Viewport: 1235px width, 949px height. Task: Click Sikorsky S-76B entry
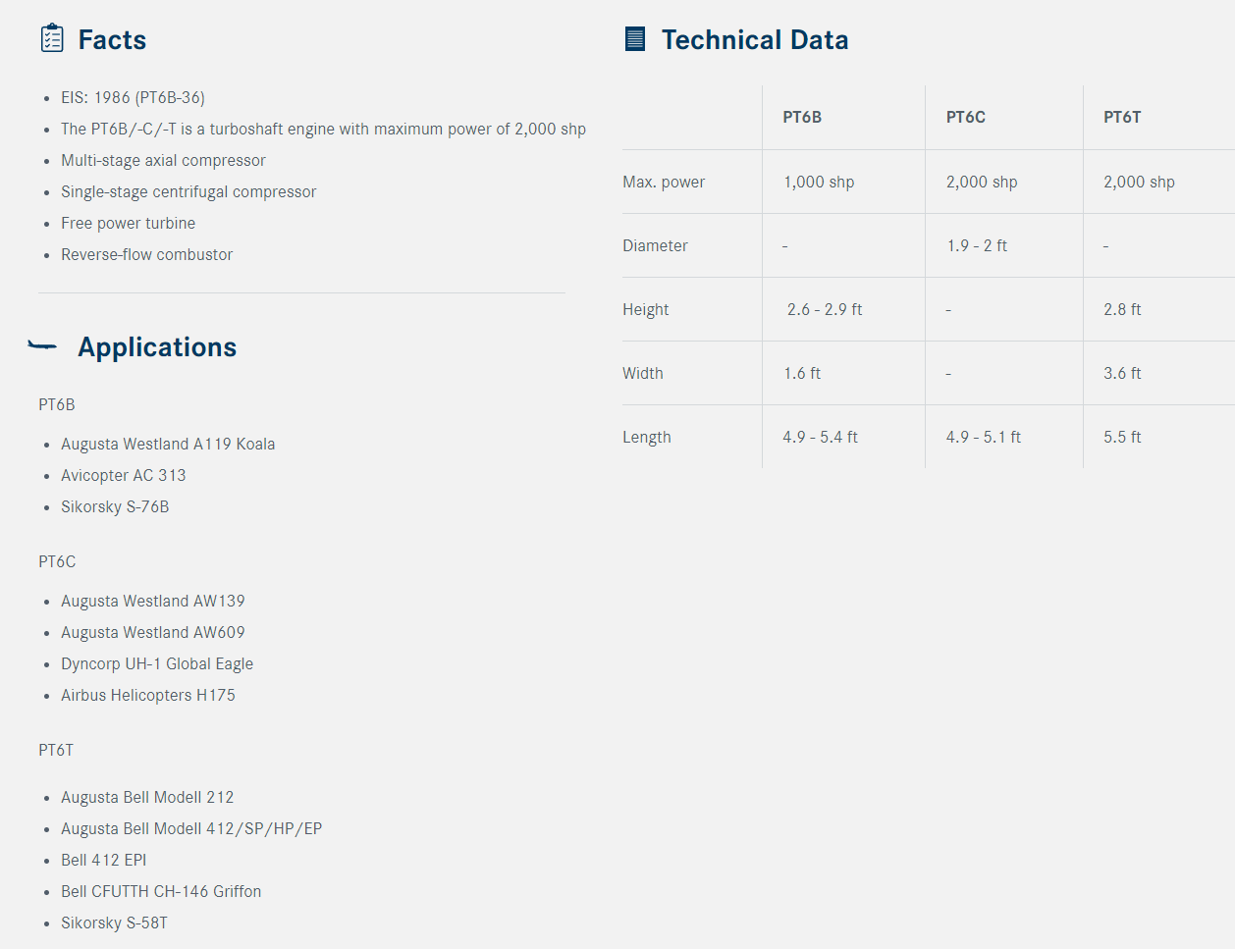[115, 506]
